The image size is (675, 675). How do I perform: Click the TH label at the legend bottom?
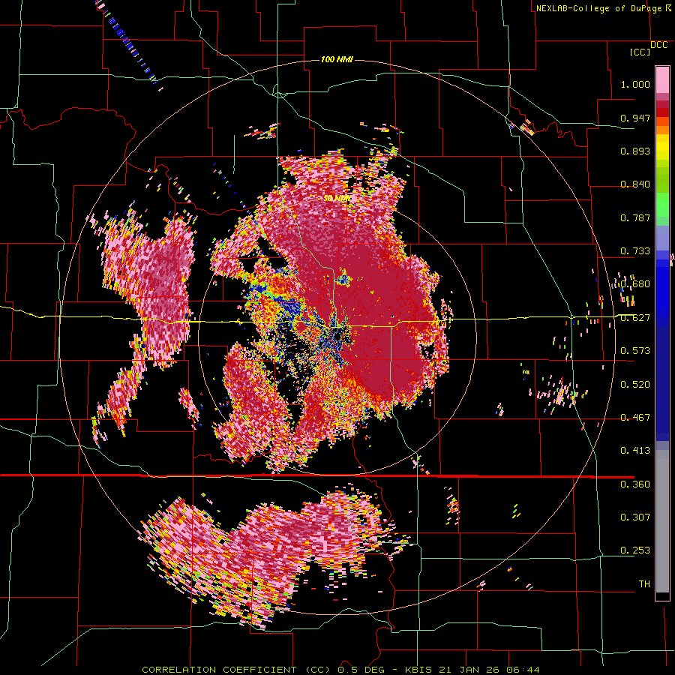(644, 584)
